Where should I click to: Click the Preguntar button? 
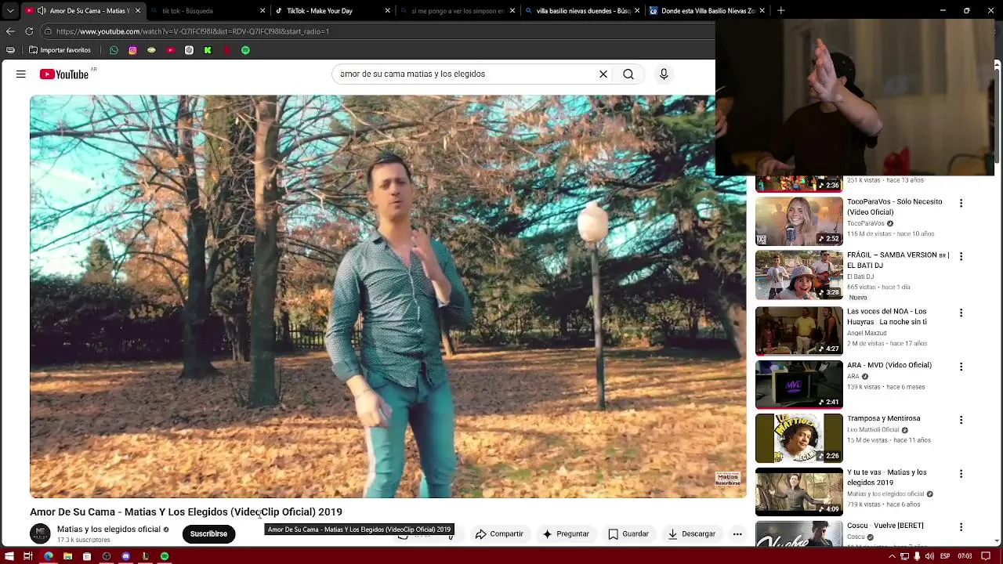point(566,534)
